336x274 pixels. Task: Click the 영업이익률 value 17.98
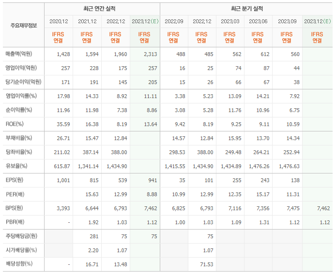[63, 96]
